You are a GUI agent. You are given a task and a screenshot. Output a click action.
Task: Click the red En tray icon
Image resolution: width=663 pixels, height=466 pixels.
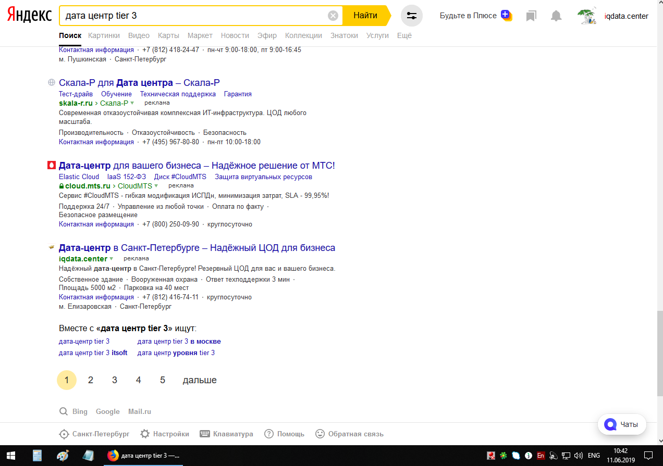(541, 456)
